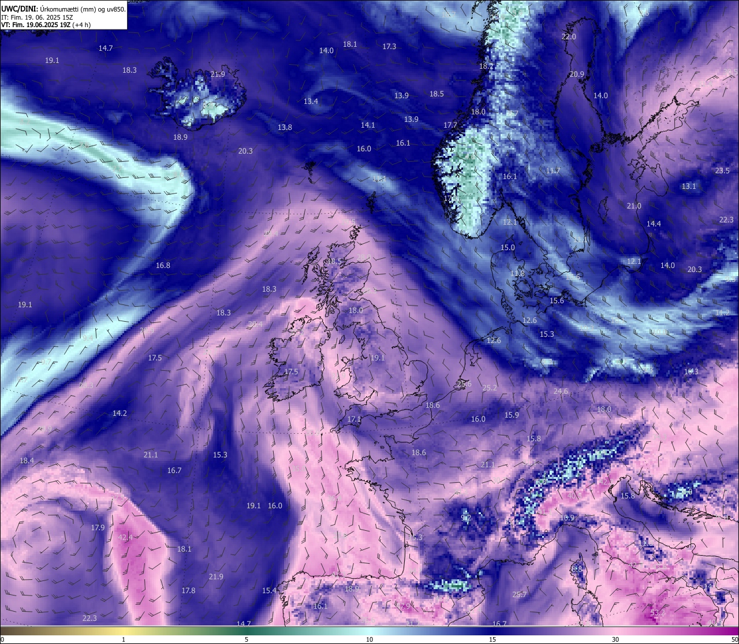Click the '15.9' map value

pyautogui.click(x=512, y=415)
